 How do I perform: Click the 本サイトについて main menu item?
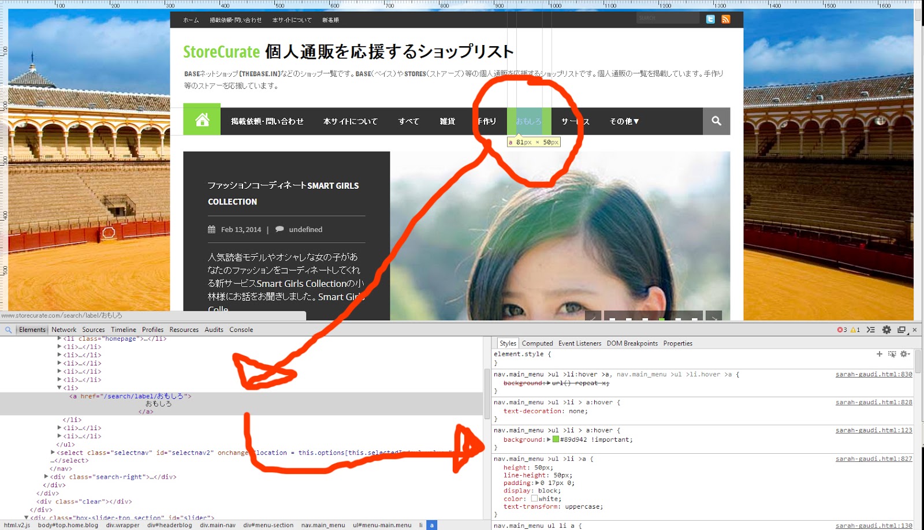[351, 121]
